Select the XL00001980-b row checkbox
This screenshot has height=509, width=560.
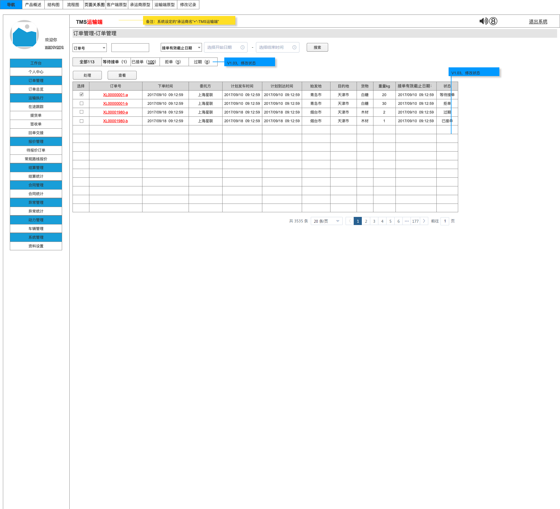[82, 121]
